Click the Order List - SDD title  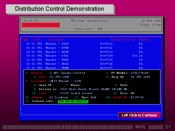click(89, 29)
